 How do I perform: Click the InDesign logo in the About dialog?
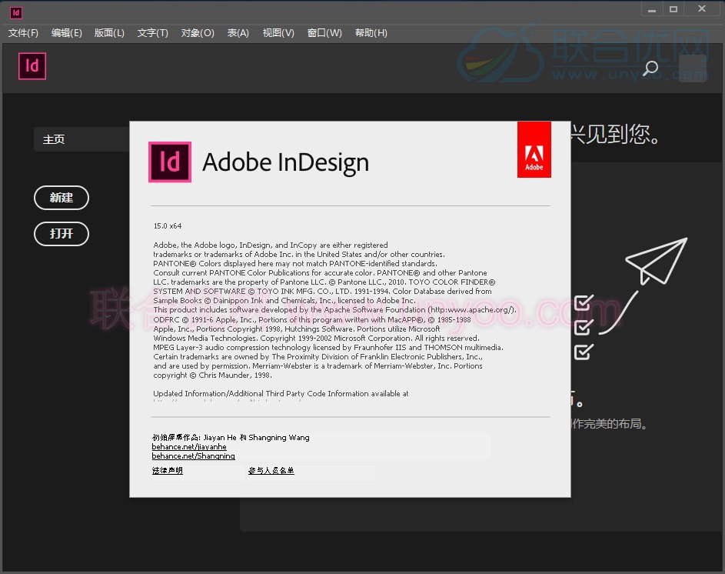pos(170,162)
